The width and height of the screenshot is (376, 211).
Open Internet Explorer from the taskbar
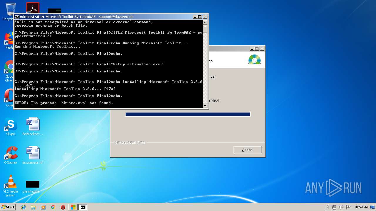pyautogui.click(x=23, y=207)
